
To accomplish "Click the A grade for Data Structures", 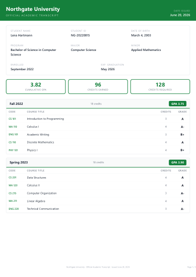I will (x=183, y=178).
